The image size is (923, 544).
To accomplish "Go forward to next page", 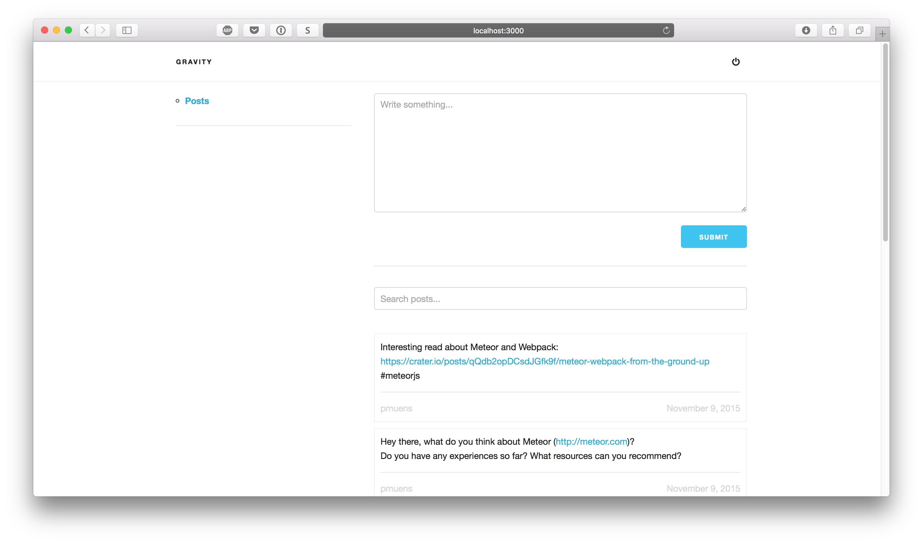I will coord(103,30).
